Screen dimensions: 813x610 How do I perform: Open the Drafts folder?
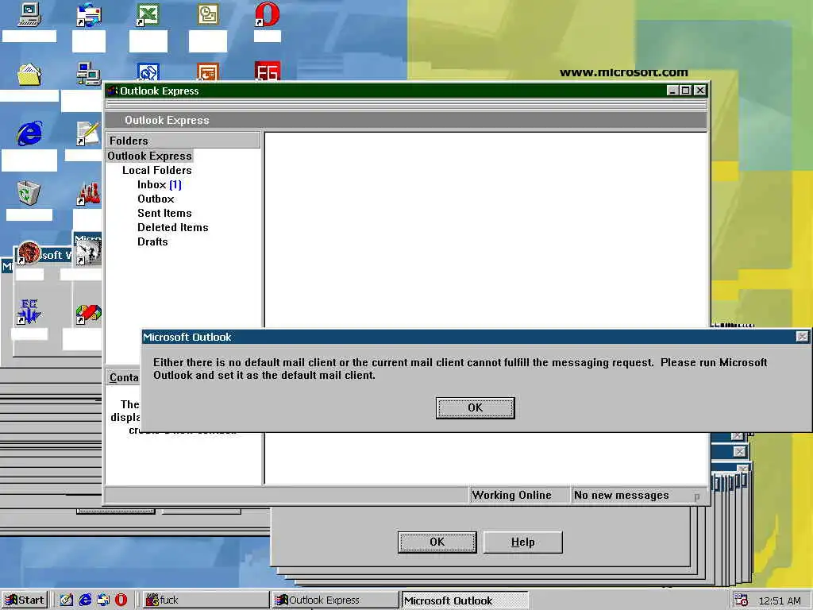tap(152, 241)
